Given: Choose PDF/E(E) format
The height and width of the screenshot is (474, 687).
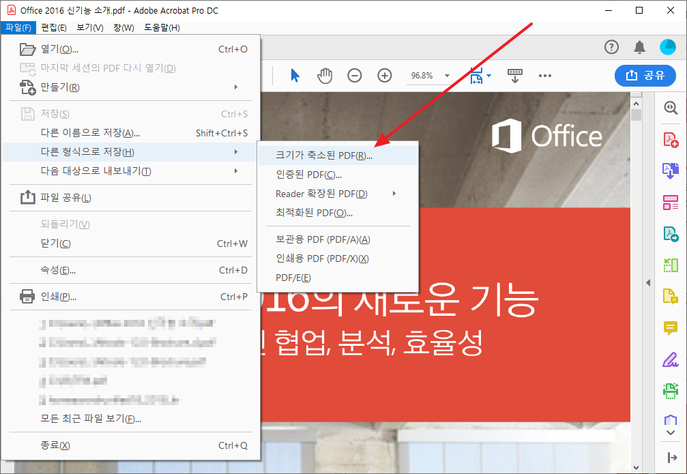Looking at the screenshot, I should (x=338, y=278).
